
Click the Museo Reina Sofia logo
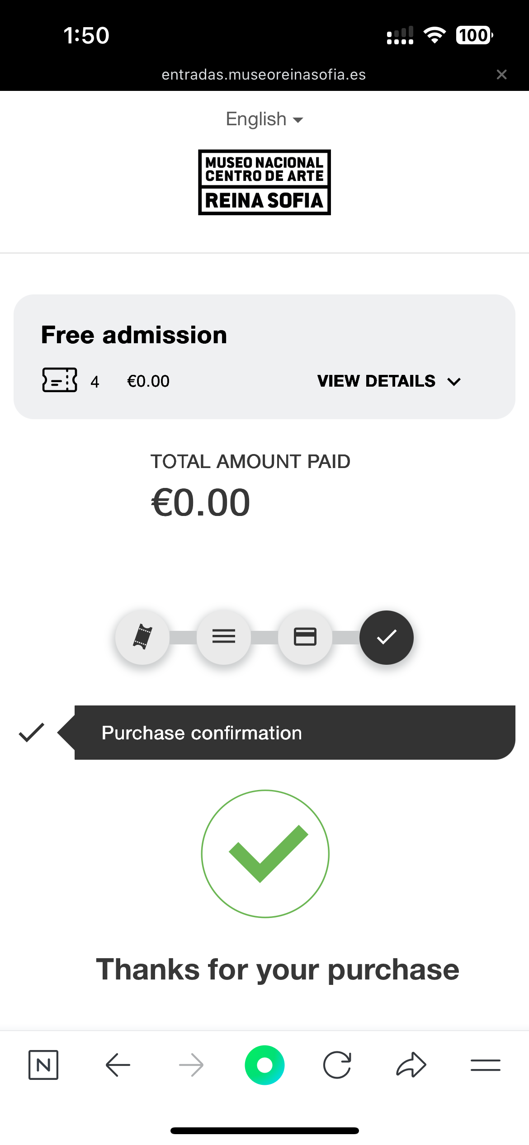click(x=264, y=182)
